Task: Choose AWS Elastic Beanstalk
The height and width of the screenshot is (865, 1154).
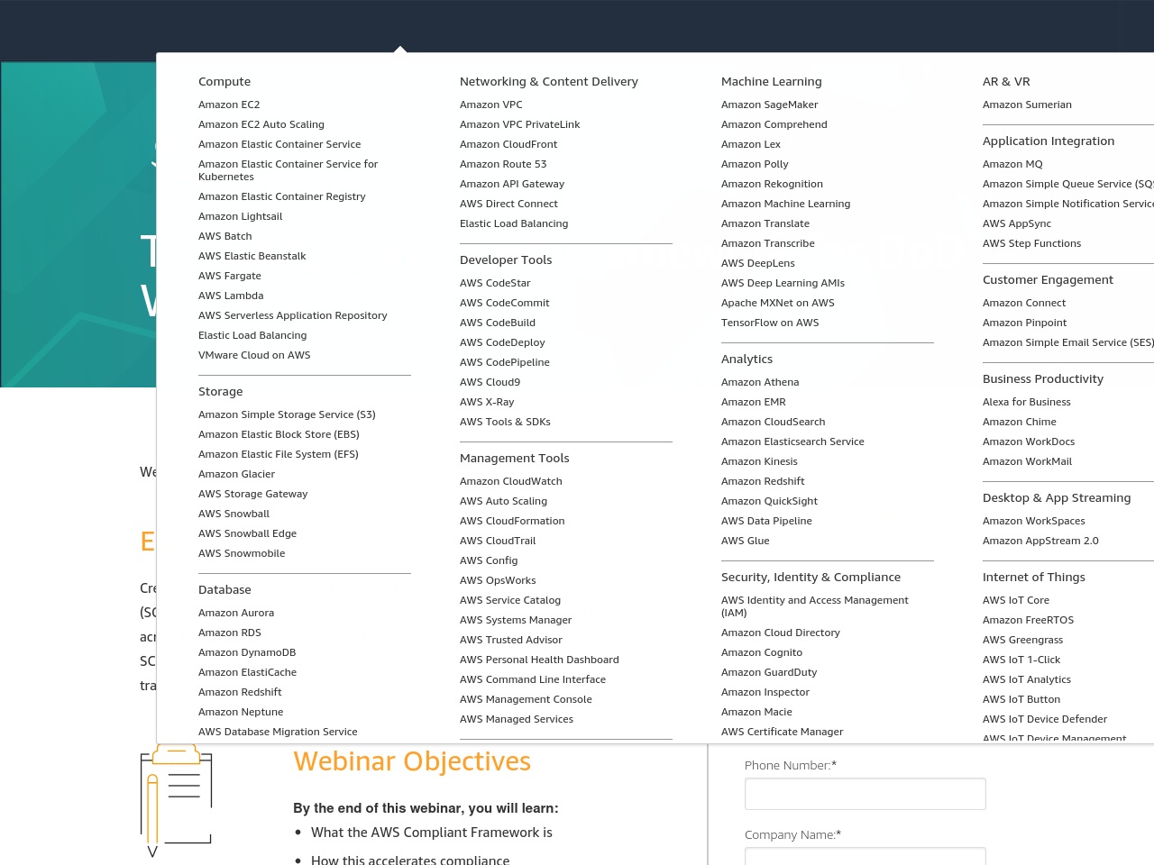Action: 252,256
